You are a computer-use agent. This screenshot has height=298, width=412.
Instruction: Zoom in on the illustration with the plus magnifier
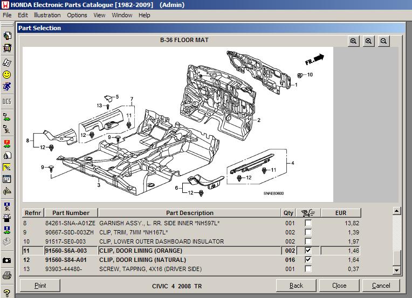pyautogui.click(x=353, y=41)
